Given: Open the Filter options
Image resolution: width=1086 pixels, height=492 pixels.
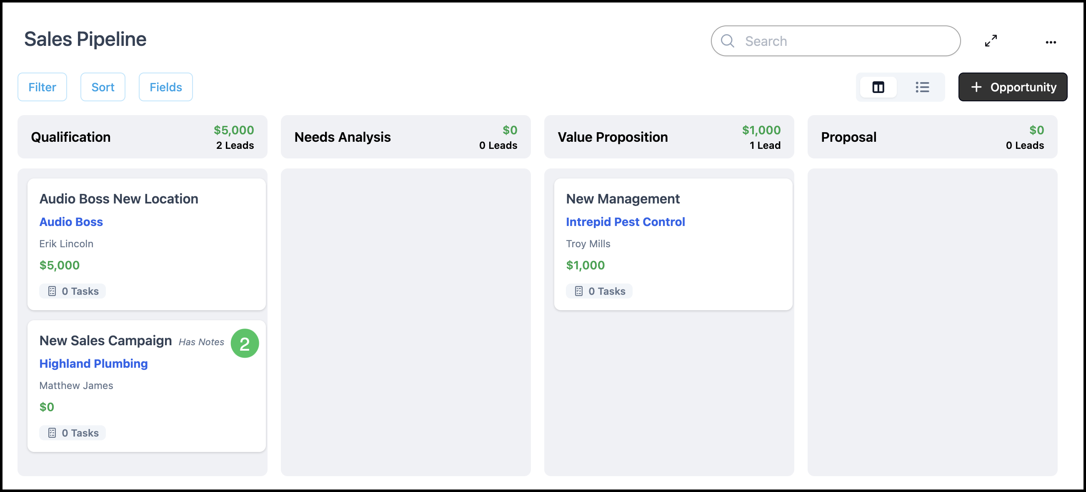Looking at the screenshot, I should [x=42, y=87].
